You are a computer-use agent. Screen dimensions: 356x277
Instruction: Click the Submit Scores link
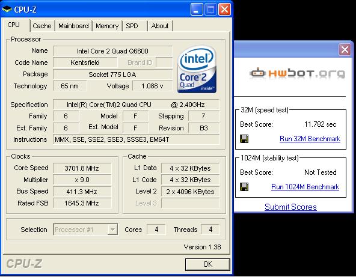[290, 207]
